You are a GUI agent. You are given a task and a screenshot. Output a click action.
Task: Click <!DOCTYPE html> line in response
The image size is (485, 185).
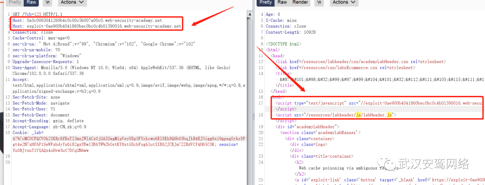point(283,44)
